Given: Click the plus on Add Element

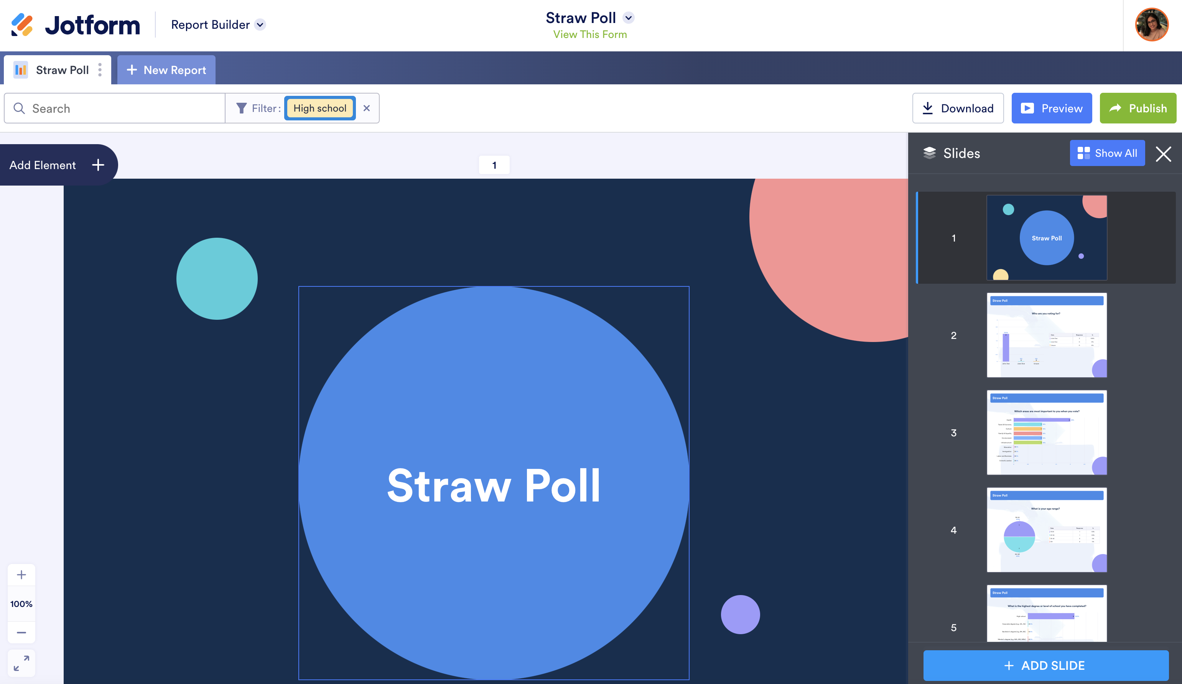Looking at the screenshot, I should click(98, 165).
